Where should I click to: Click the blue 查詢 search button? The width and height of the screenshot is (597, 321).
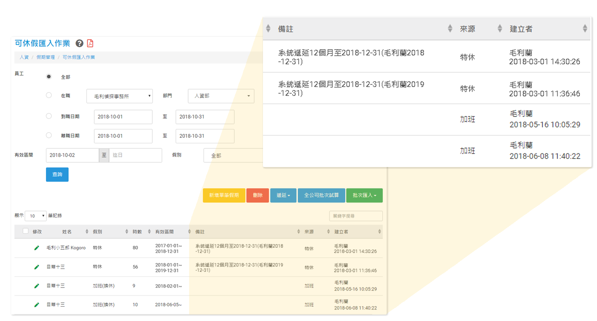pyautogui.click(x=57, y=174)
